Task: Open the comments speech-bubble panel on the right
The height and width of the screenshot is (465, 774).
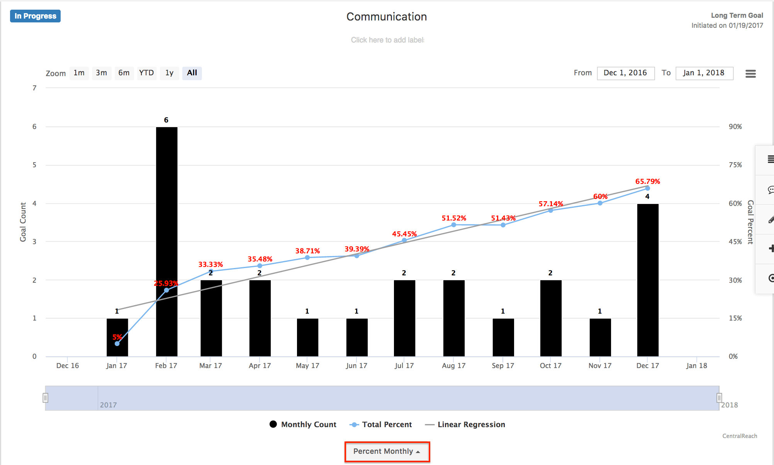Action: (771, 190)
